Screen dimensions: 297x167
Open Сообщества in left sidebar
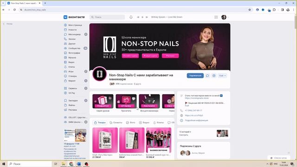[74, 48]
